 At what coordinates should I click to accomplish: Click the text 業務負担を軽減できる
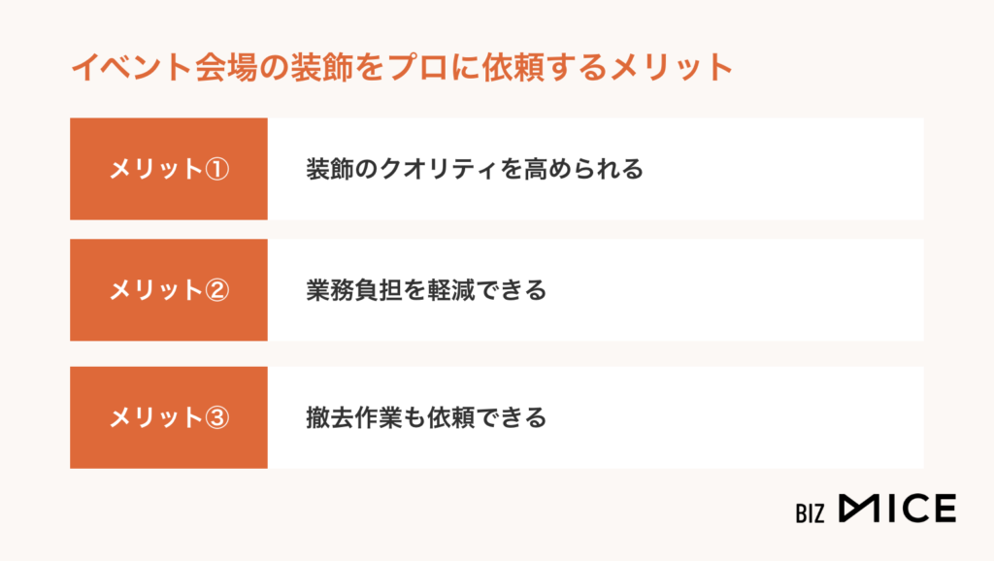point(426,290)
